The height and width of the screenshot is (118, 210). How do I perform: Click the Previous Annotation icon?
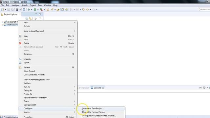pos(77,10)
